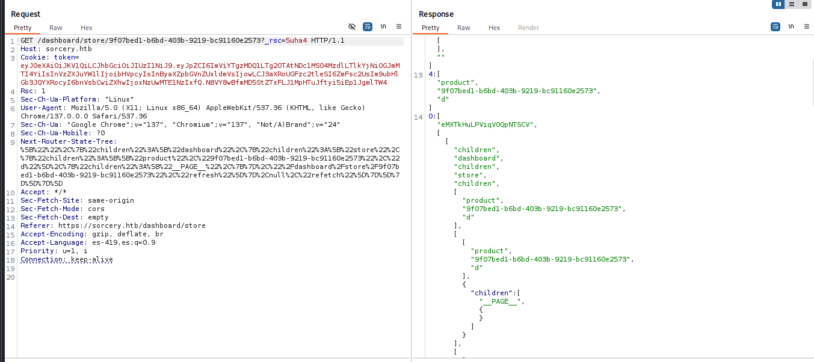Open the Response panel hamburger menu

pos(806,27)
